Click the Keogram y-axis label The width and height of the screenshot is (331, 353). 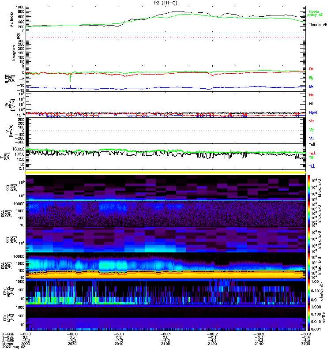coord(14,53)
